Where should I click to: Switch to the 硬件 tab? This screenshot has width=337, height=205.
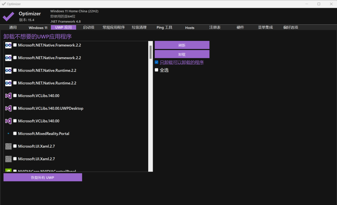pos(240,27)
